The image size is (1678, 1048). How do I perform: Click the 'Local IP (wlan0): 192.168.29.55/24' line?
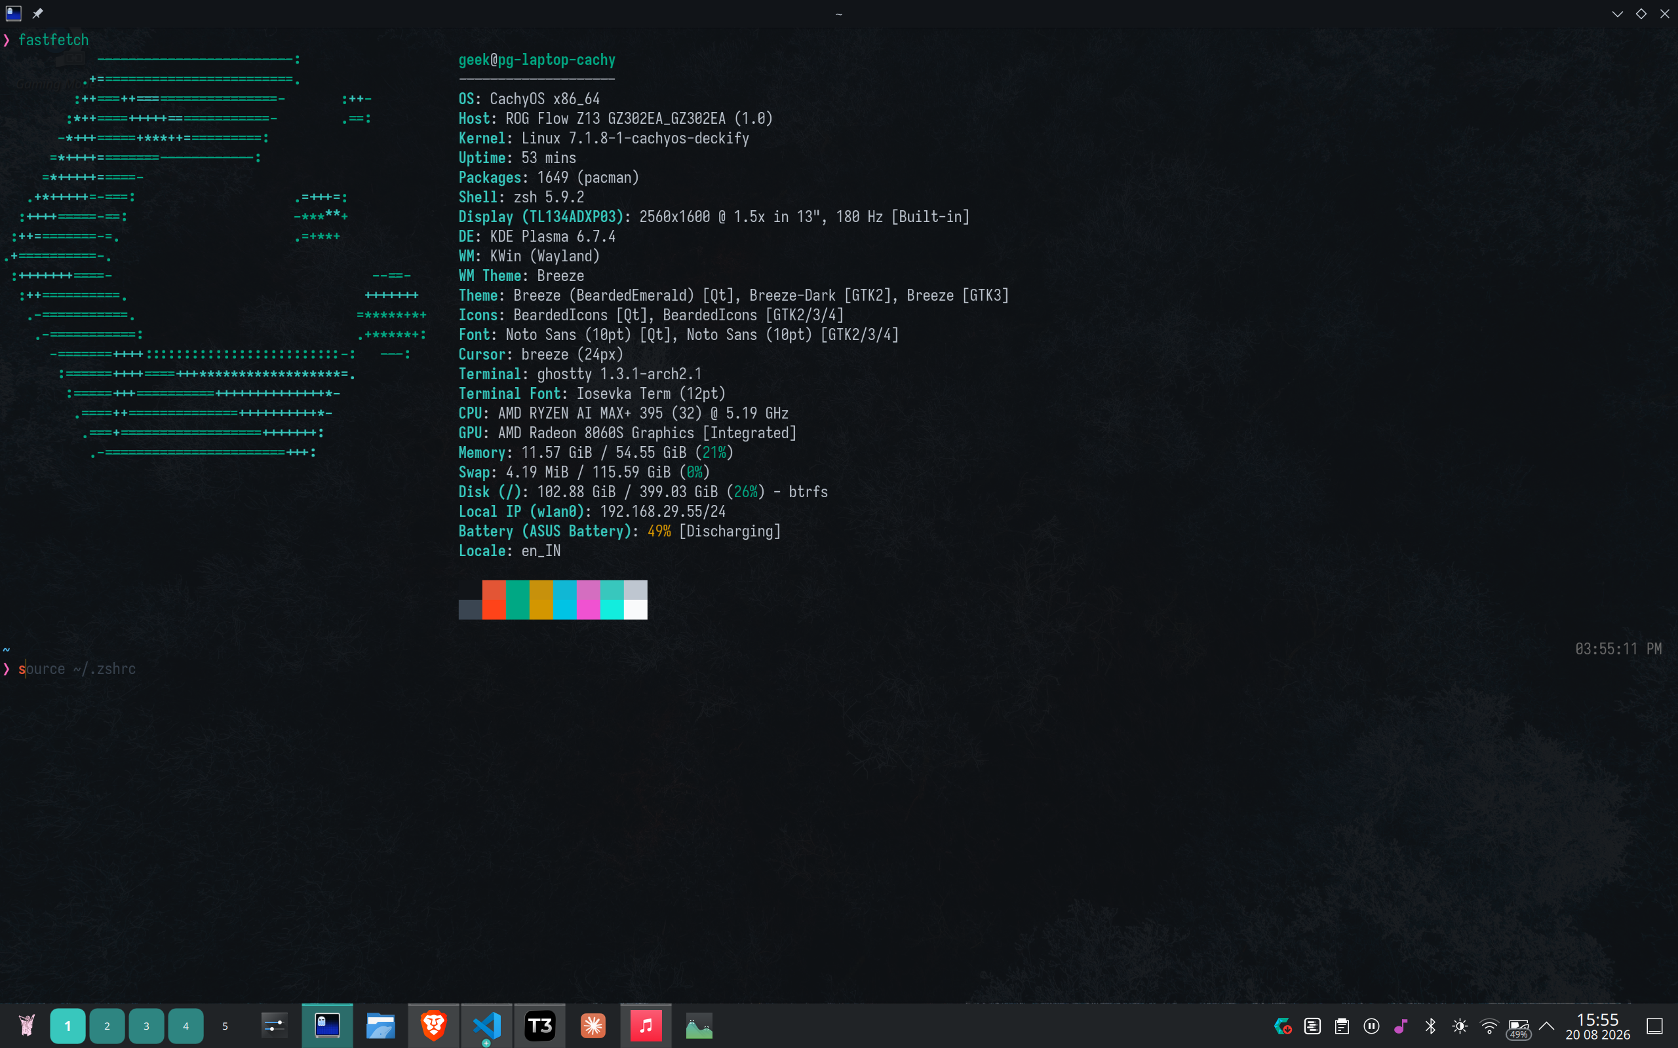pos(592,512)
